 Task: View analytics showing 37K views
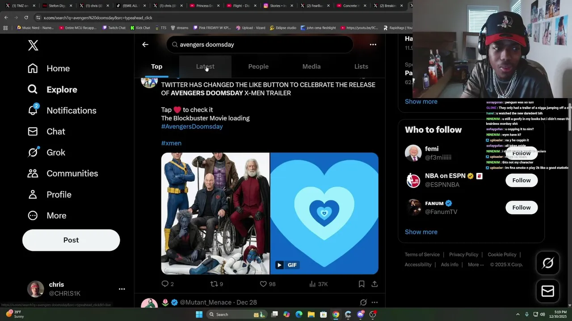coord(319,284)
